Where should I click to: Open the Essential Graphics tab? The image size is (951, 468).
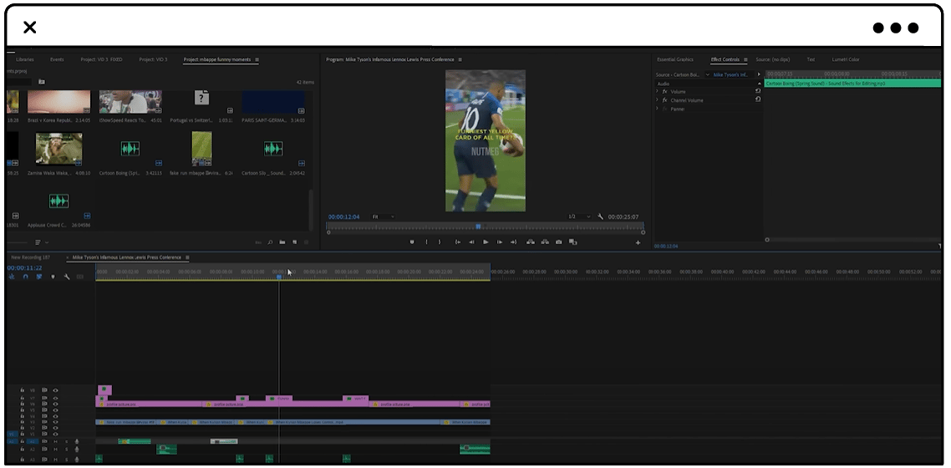coord(675,59)
